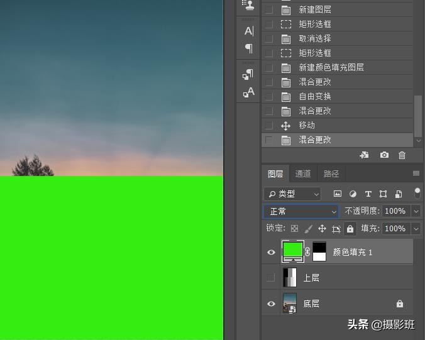
Task: Click the history panel scrollbar thumb
Action: pyautogui.click(x=418, y=116)
